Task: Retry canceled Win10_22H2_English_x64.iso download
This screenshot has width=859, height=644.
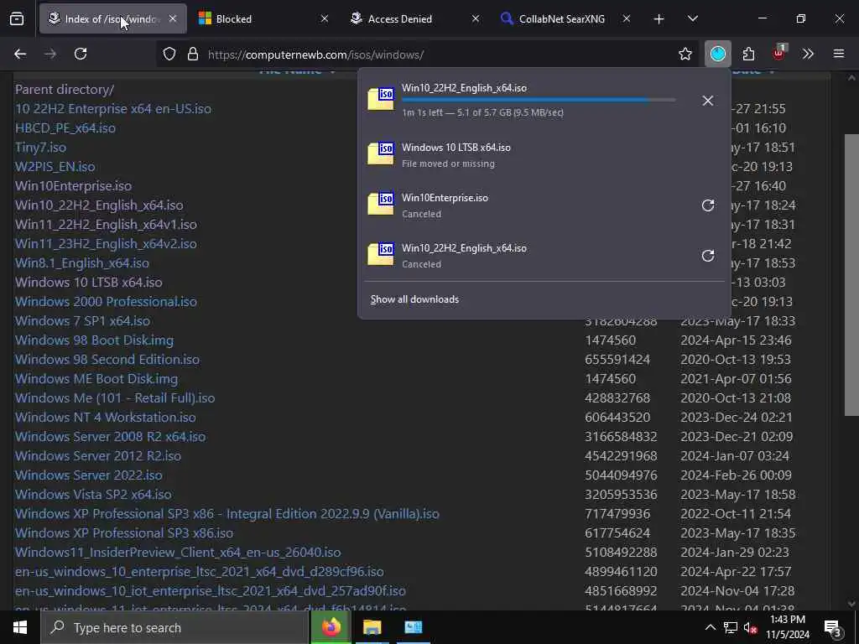Action: point(708,256)
